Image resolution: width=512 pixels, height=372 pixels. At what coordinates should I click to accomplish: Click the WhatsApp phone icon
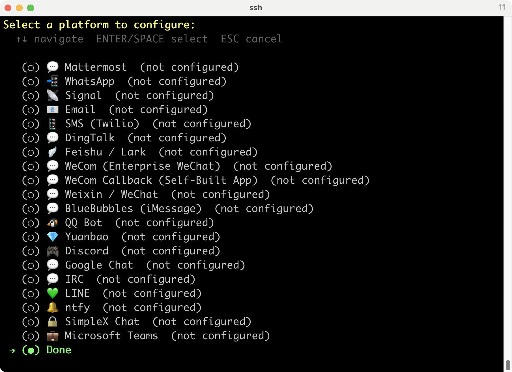click(x=53, y=81)
